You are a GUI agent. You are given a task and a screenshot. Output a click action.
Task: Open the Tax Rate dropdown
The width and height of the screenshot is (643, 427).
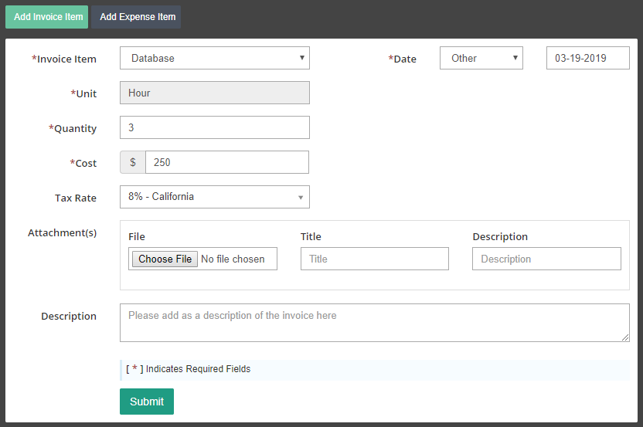(215, 197)
